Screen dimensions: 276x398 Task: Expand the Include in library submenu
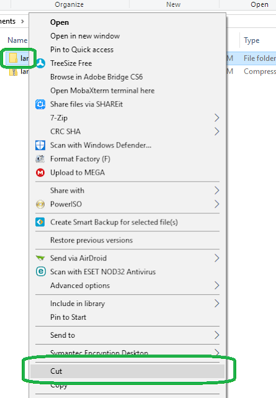(x=127, y=303)
